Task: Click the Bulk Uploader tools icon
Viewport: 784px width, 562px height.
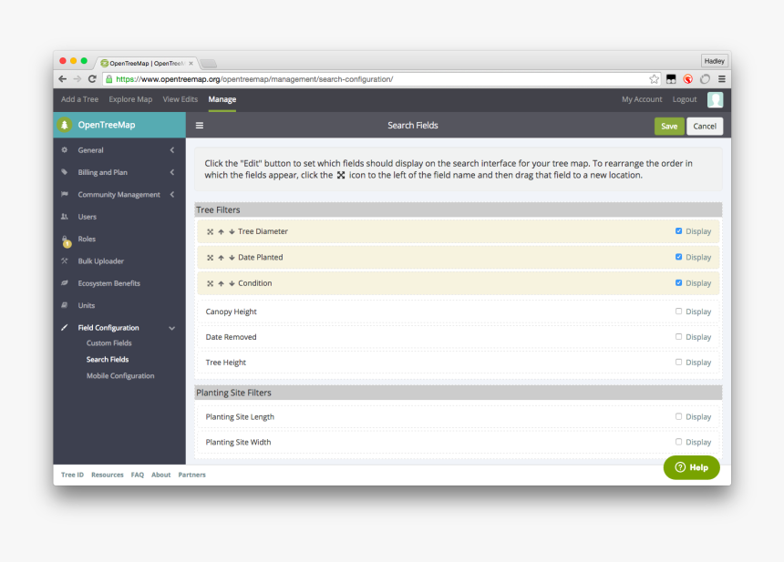Action: tap(65, 261)
